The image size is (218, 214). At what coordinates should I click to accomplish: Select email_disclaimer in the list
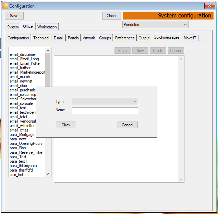23,54
